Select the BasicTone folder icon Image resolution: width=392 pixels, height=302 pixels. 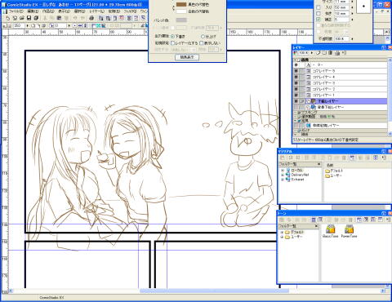(330, 229)
